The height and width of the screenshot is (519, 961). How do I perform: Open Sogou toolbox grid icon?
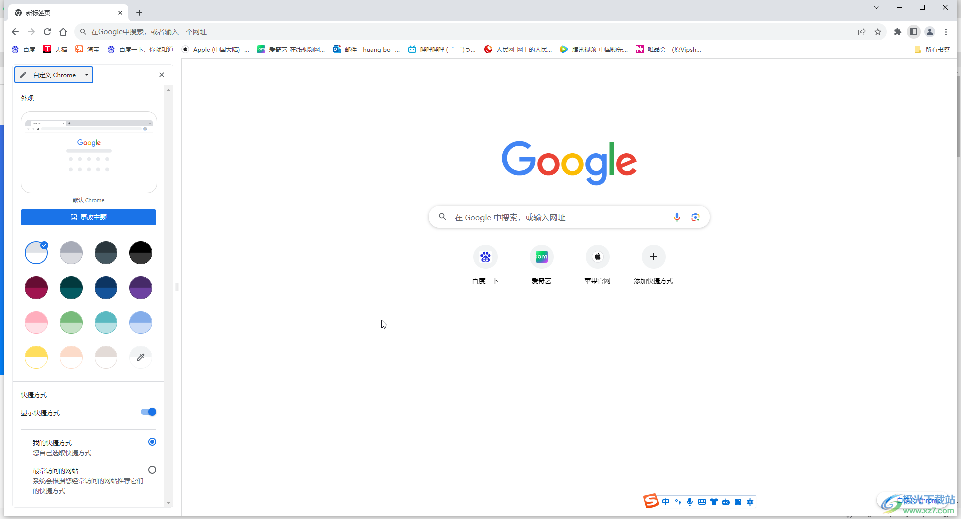[x=738, y=502]
